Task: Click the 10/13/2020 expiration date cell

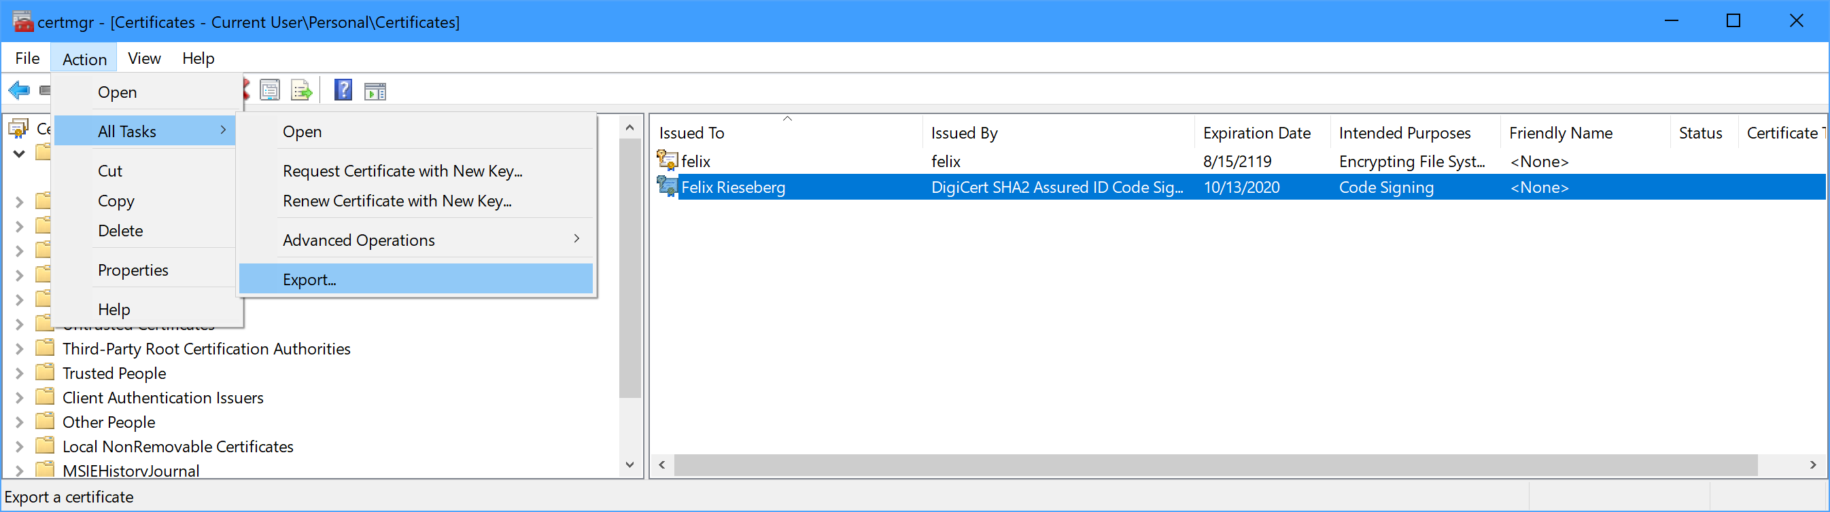Action: [1241, 187]
